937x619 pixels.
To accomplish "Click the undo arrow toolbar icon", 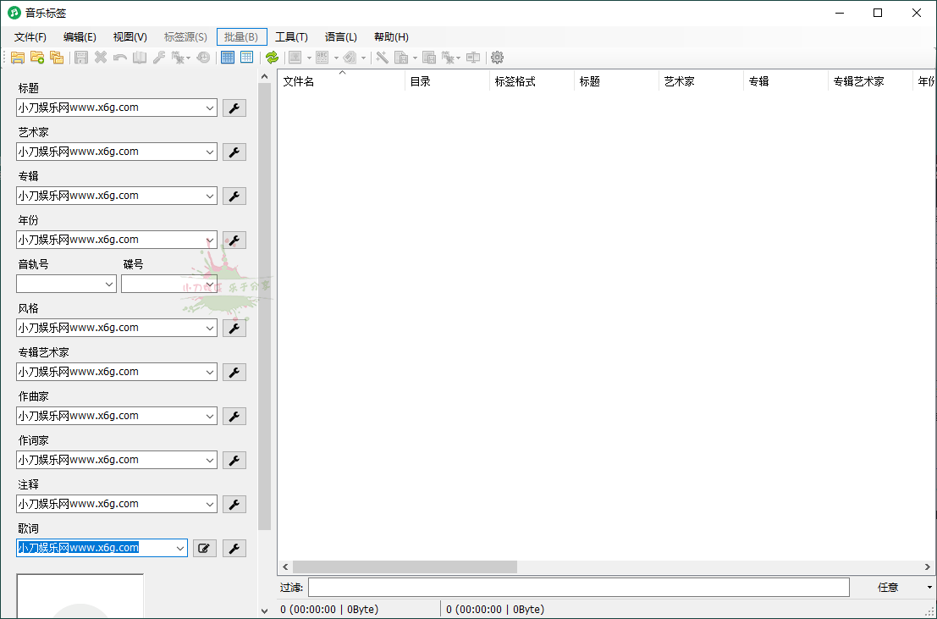I will 118,57.
